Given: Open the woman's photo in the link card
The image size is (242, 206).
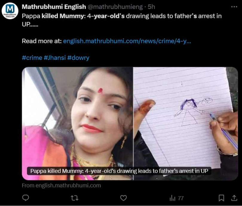Looking at the screenshot, I should [x=77, y=118].
